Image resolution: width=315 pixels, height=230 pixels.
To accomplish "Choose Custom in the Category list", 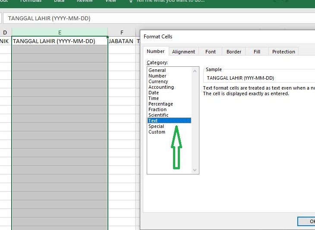I will [x=157, y=132].
